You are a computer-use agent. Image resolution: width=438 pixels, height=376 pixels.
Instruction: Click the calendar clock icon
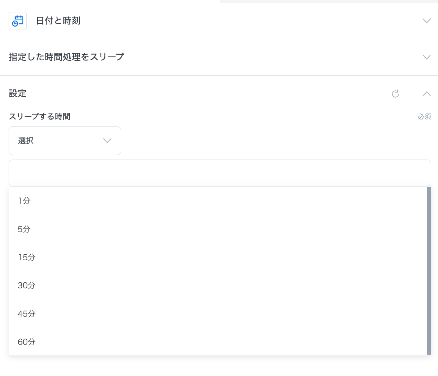click(x=18, y=21)
